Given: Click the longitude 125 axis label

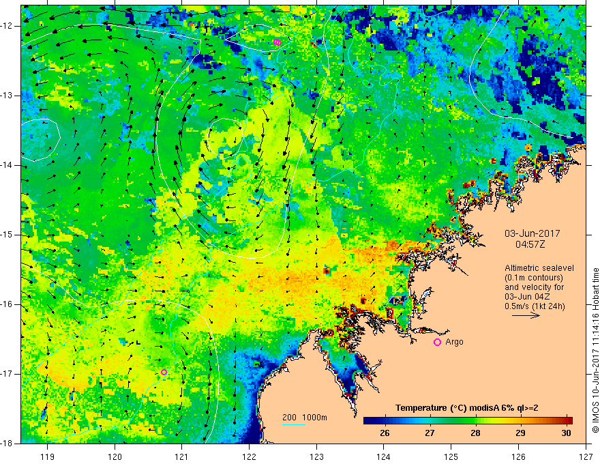Looking at the screenshot, I should (451, 456).
